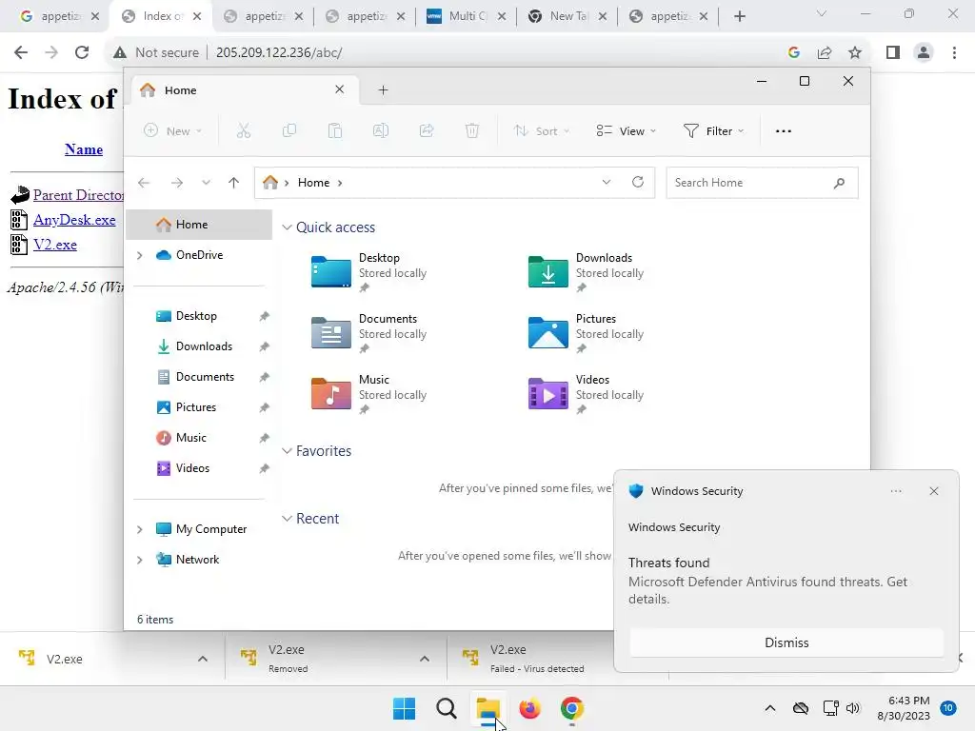The image size is (975, 731).
Task: Refresh the File Explorer Home view
Action: [637, 182]
